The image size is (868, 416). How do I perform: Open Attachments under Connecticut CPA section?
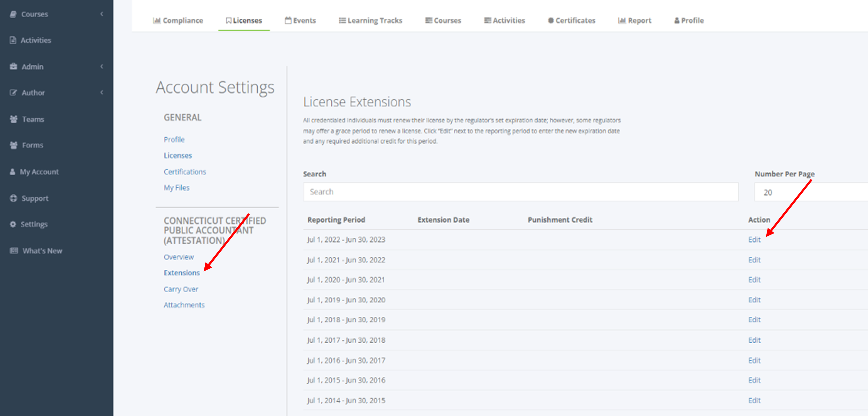pos(184,305)
